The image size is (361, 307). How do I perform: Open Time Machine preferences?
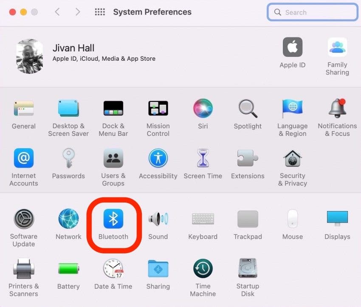coord(203,268)
